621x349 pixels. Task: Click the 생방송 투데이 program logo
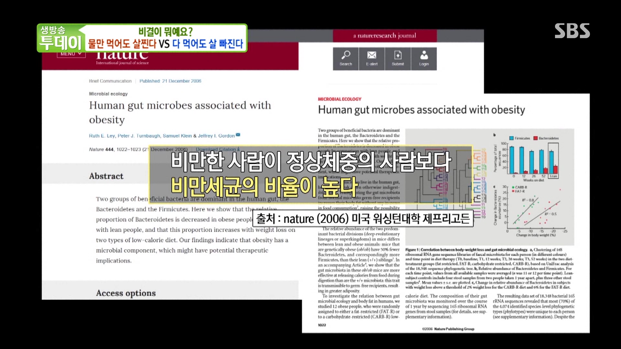point(60,38)
